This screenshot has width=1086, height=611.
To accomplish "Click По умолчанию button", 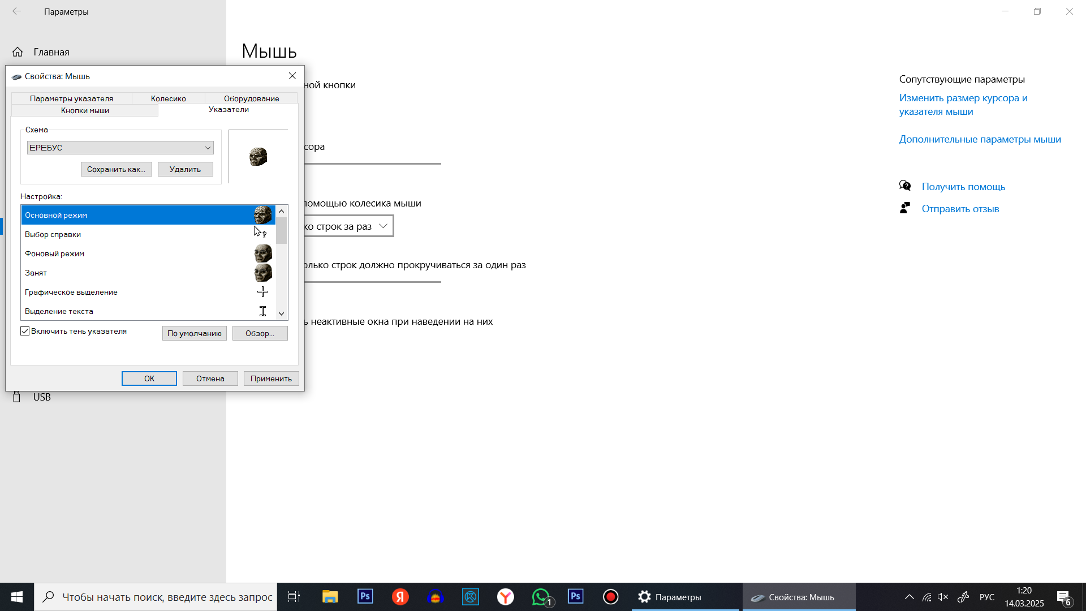I will [x=195, y=333].
